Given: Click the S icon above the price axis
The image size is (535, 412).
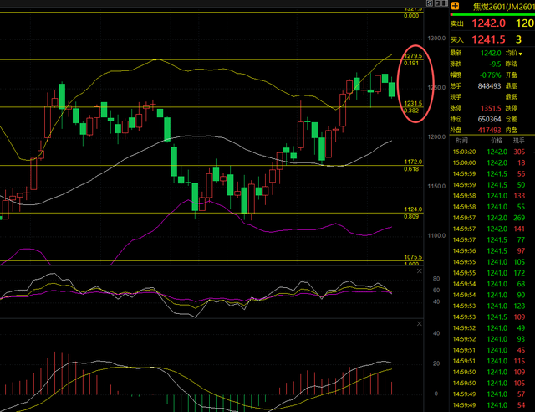Looking at the screenshot, I should tap(430, 3).
